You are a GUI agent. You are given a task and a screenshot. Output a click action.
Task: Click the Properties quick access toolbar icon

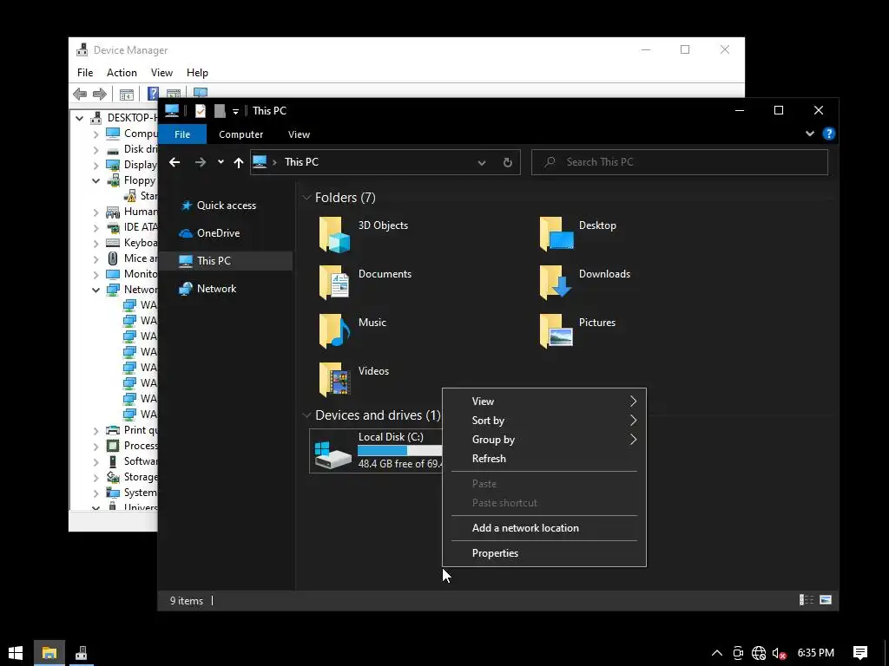pos(201,110)
